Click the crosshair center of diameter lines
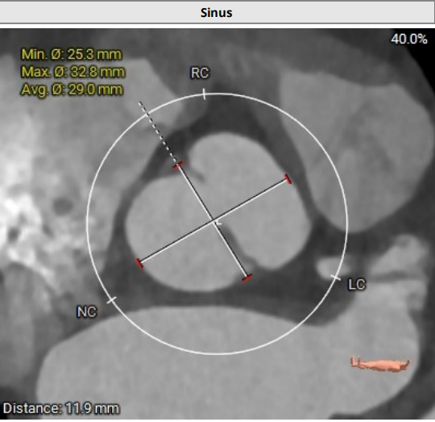This screenshot has width=435, height=422. coord(213,221)
